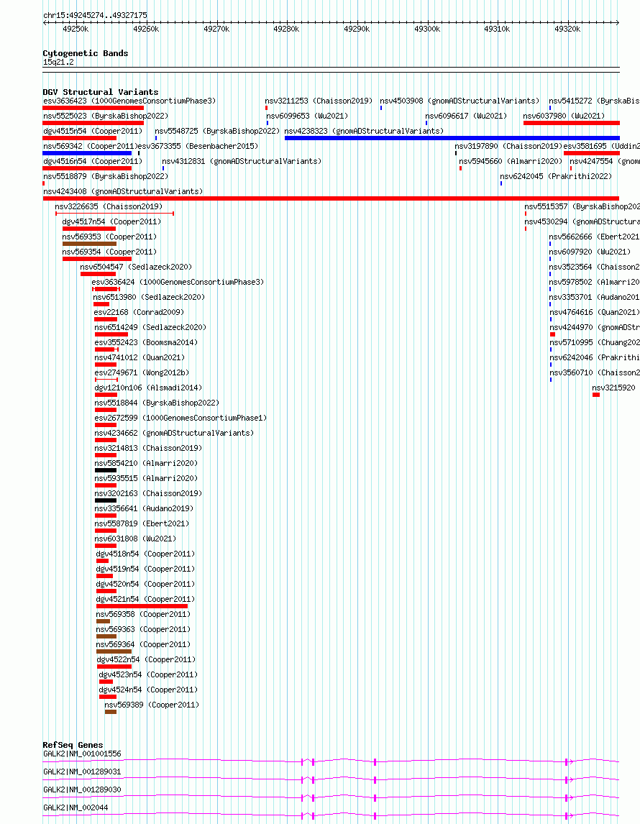640x824 pixels.
Task: Select nsv5518844 (ByrskaBishop2022) variant
Action: click(x=157, y=403)
